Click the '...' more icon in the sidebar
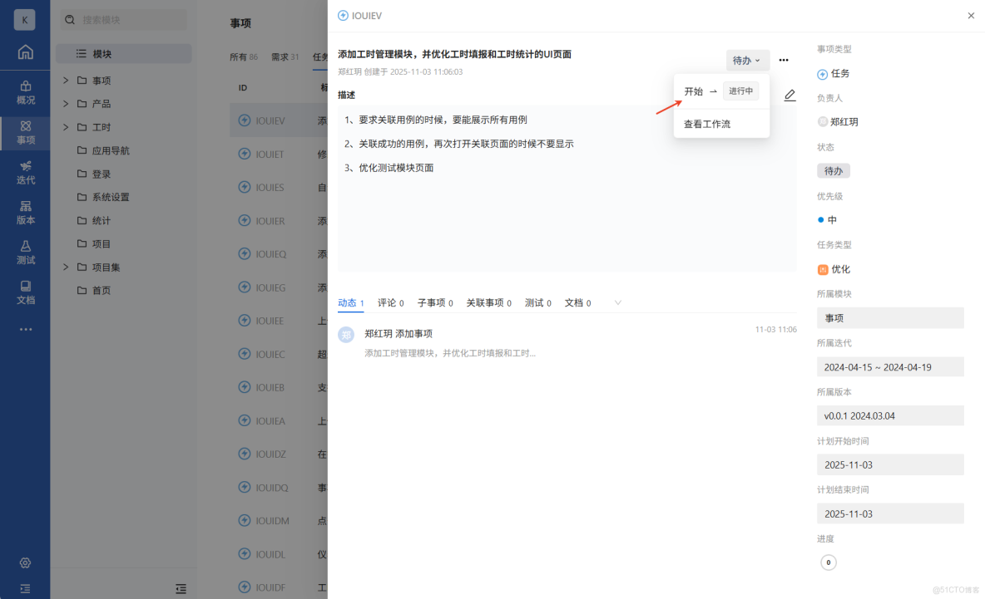The width and height of the screenshot is (985, 599). point(26,329)
